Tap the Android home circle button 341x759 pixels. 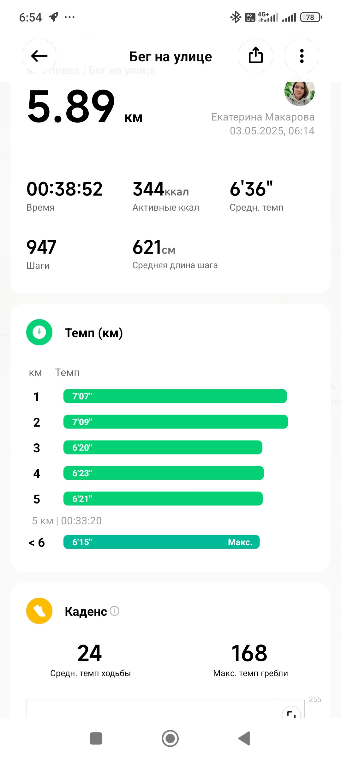170,738
